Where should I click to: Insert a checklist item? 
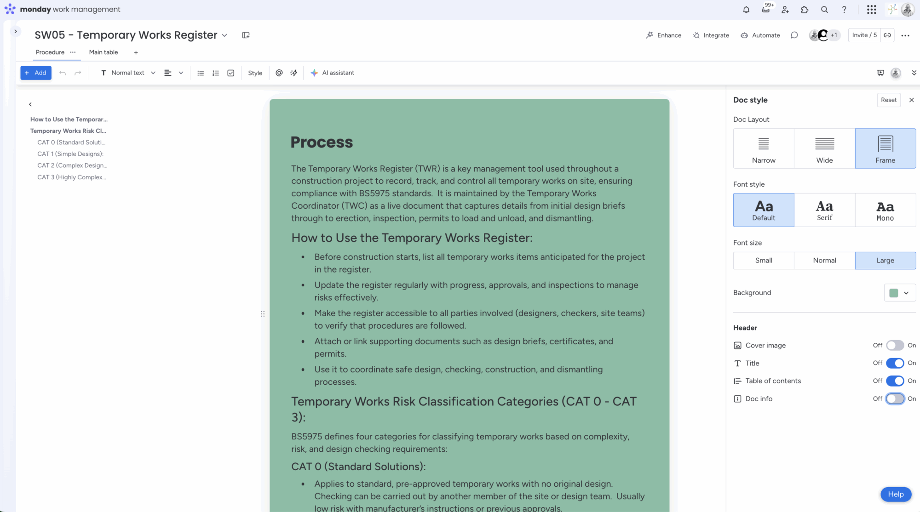tap(231, 73)
